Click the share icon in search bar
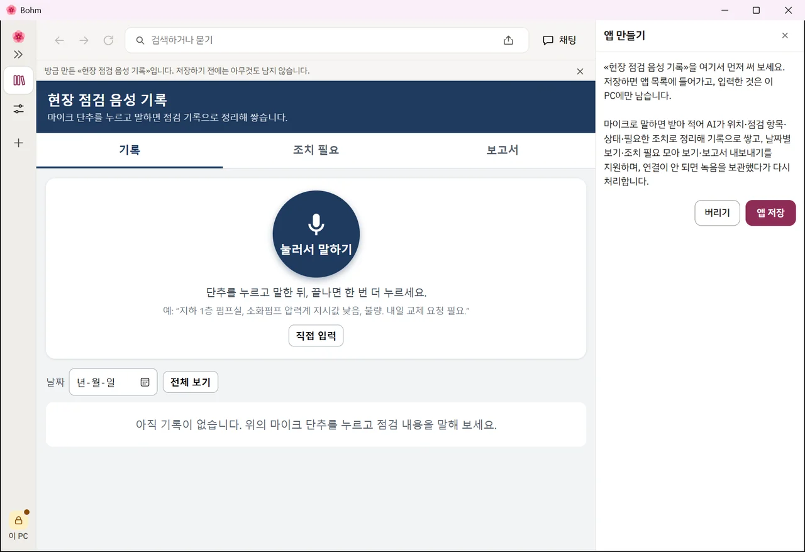805x552 pixels. pyautogui.click(x=508, y=40)
